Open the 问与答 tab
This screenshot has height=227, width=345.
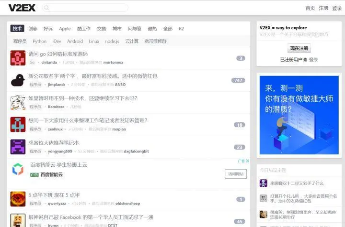click(x=135, y=29)
